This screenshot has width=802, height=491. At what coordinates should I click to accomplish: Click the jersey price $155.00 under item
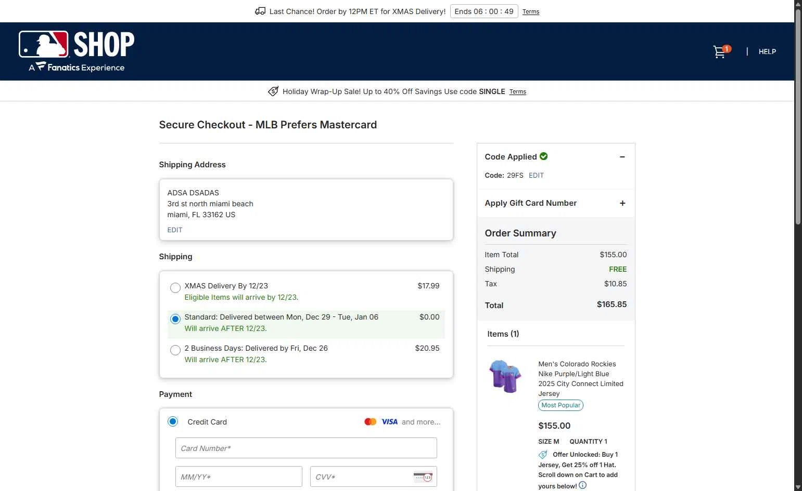click(x=554, y=426)
